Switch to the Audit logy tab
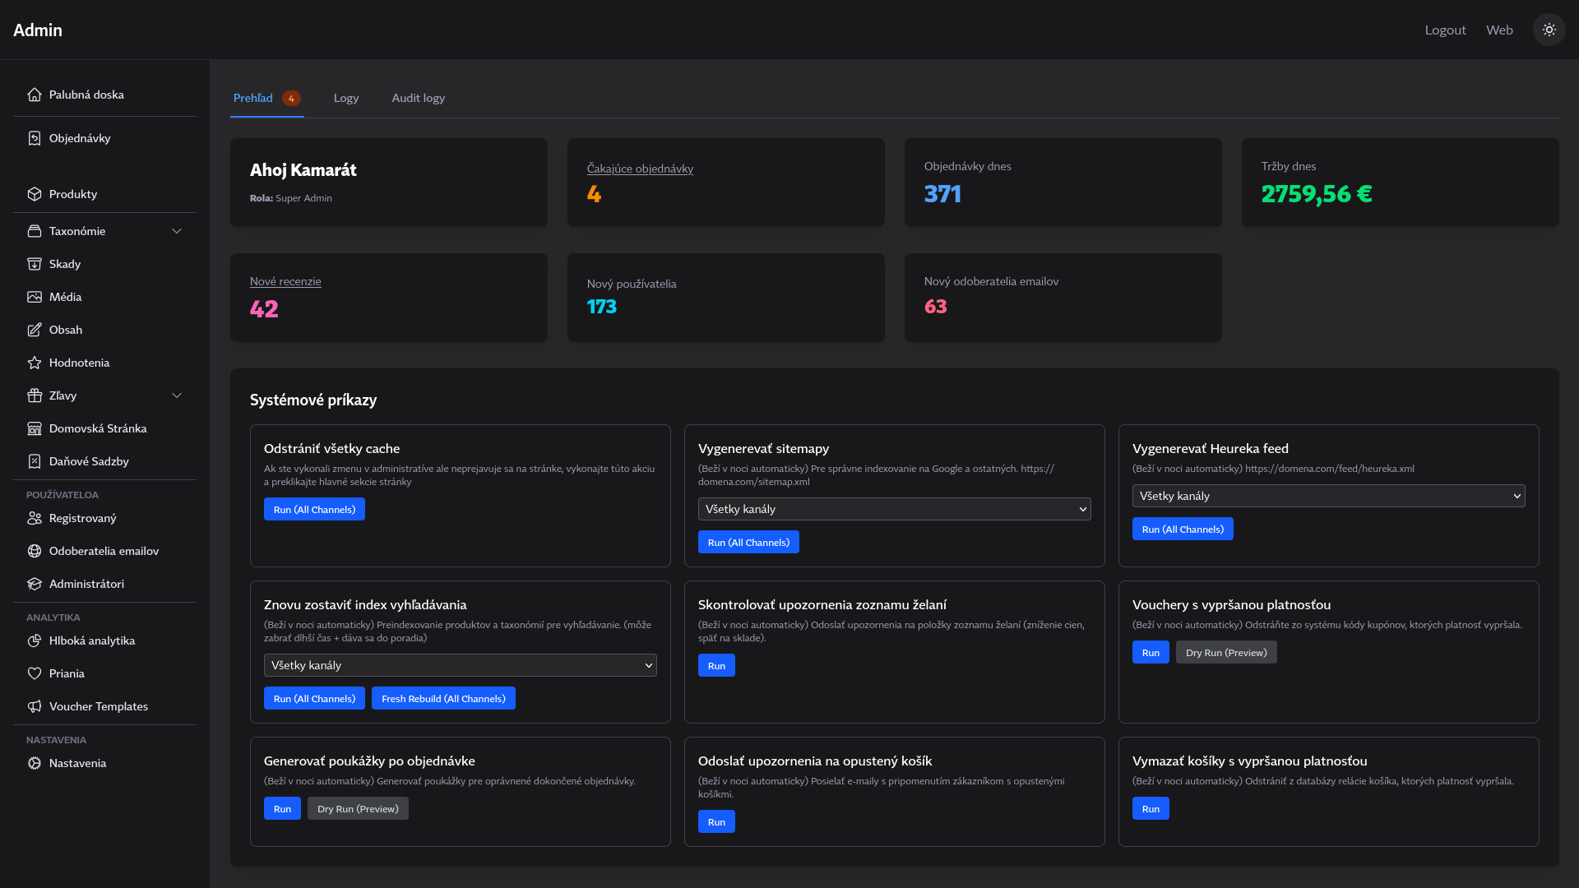The image size is (1579, 888). [418, 98]
